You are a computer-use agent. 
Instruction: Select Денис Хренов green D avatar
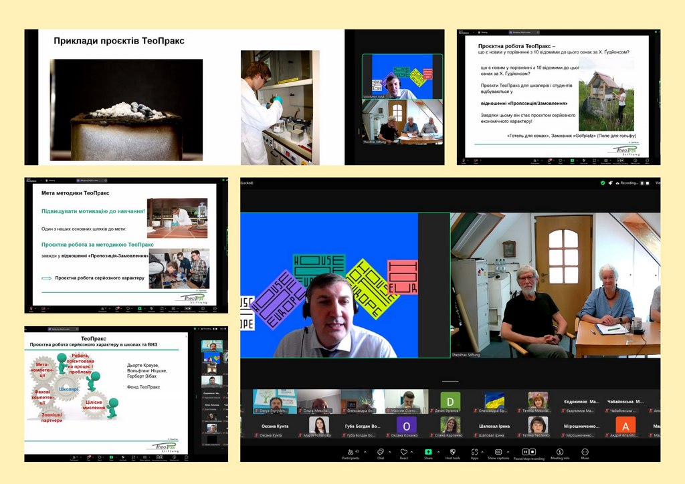coord(450,402)
